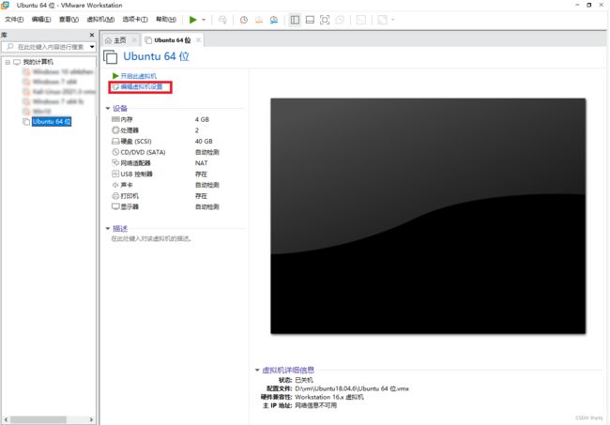610x425 pixels.
Task: Click the Unity mode toolbar icon
Action: [340, 20]
